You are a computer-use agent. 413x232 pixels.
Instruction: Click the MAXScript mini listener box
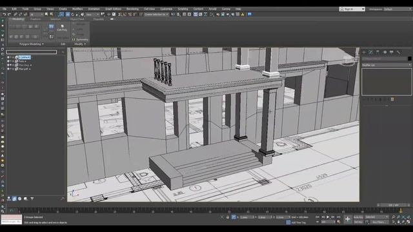[12, 219]
